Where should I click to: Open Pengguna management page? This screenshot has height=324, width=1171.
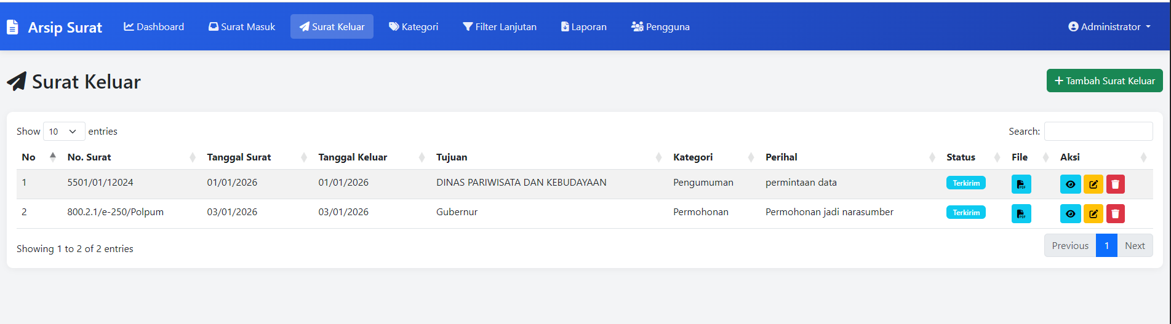pyautogui.click(x=660, y=26)
